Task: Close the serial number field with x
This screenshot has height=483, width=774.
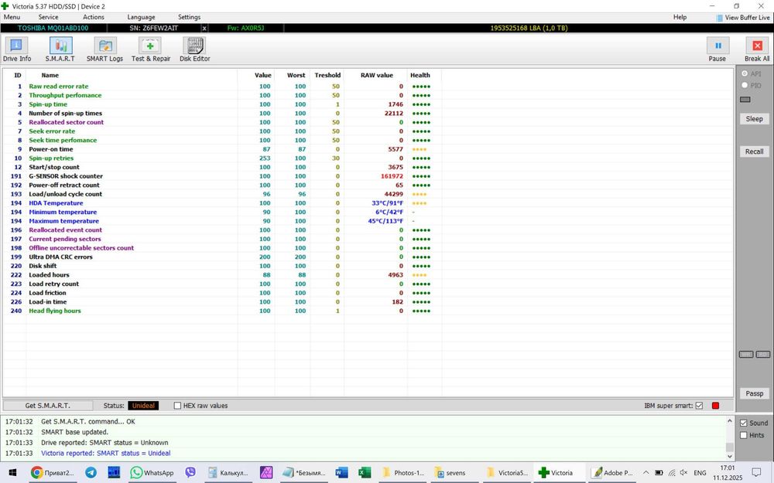Action: coord(204,28)
